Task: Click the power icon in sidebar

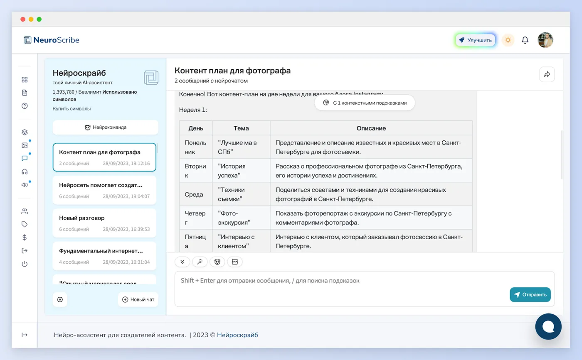Action: [25, 264]
